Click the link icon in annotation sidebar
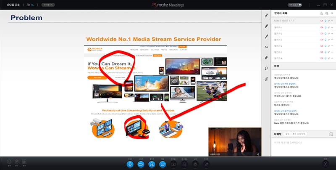The width and height of the screenshot is (336, 170). pyautogui.click(x=266, y=79)
